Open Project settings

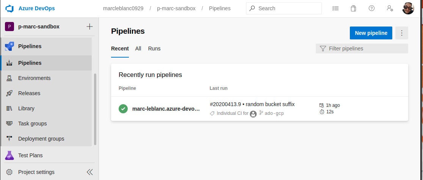tap(36, 172)
